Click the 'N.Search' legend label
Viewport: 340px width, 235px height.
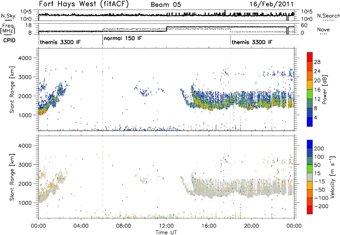[x=328, y=16]
